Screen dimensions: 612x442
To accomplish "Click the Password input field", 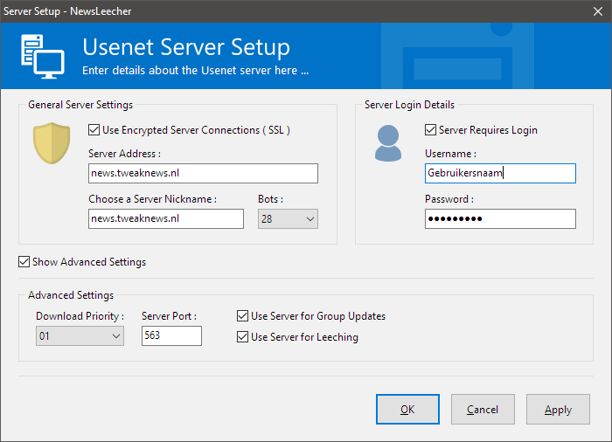I will tap(500, 219).
